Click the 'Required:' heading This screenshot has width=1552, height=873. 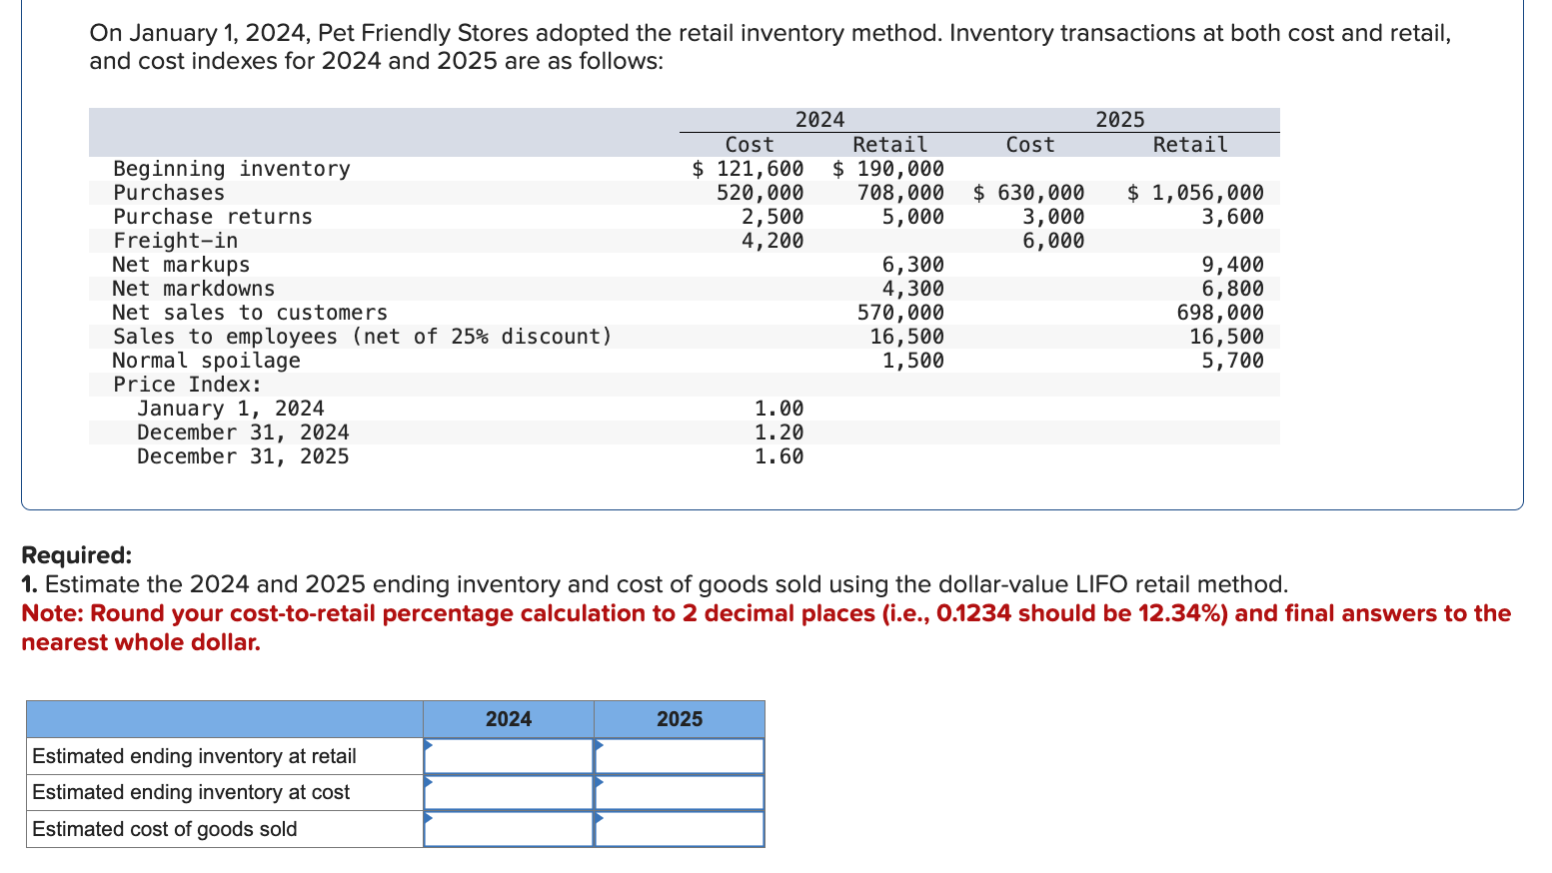(x=76, y=555)
